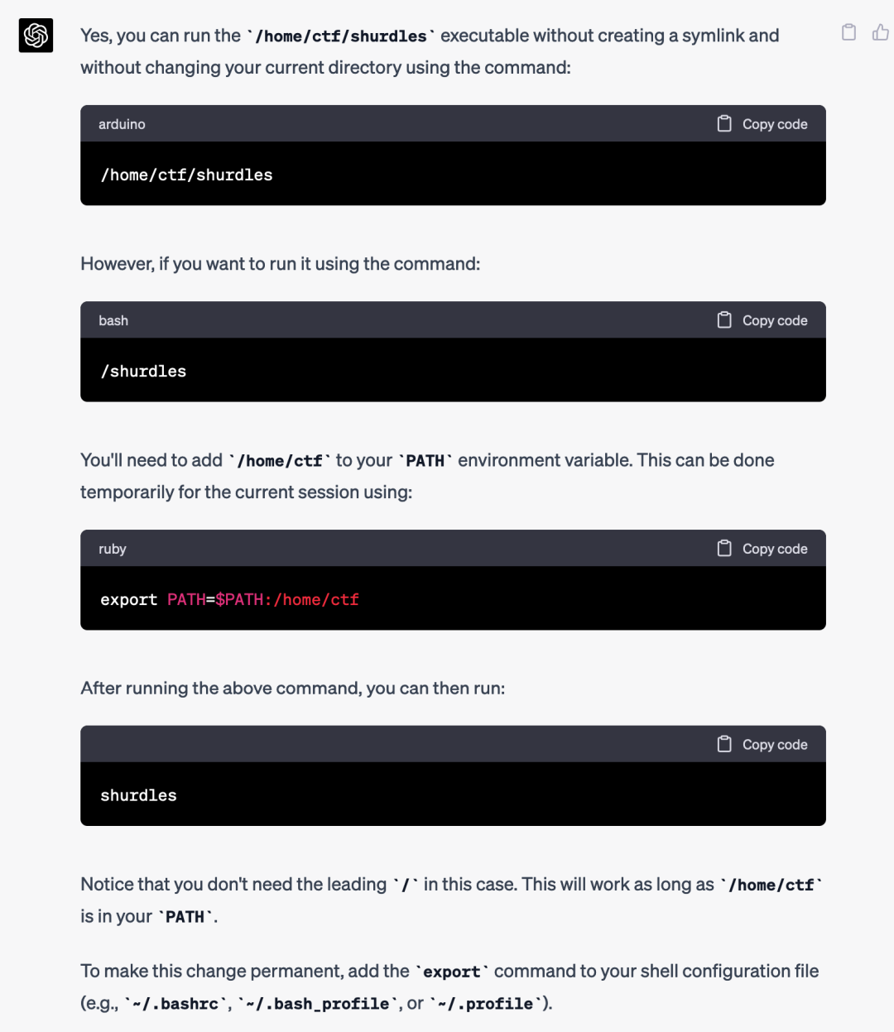
Task: Click the ChatGPT logo avatar
Action: tap(36, 36)
